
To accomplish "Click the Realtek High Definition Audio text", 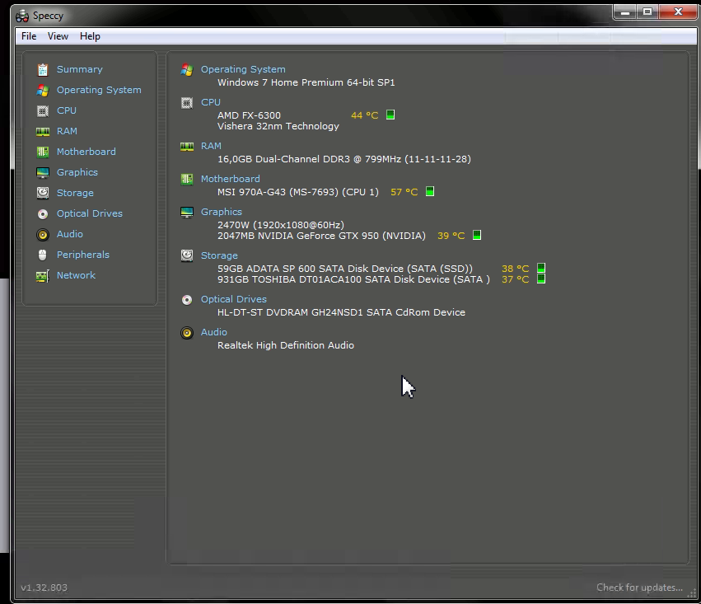I will pos(286,345).
